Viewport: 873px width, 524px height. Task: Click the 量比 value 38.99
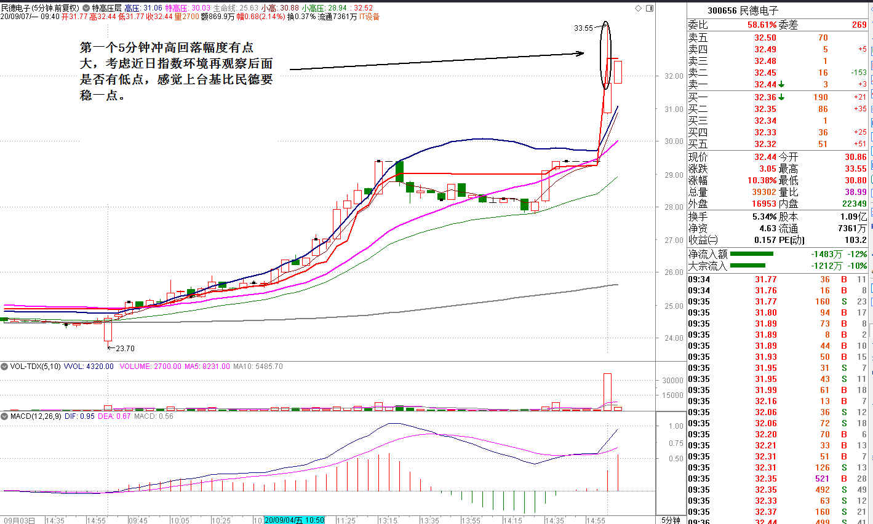coord(856,192)
